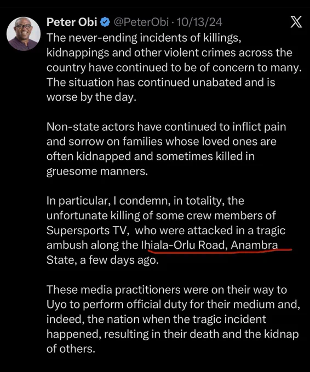Click the blue verified badge
Viewport: 310px width, 372px height.
(x=105, y=22)
